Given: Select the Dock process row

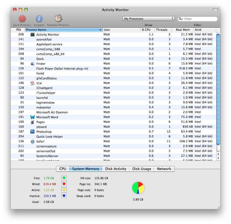Looking at the screenshot, I should (x=113, y=59).
